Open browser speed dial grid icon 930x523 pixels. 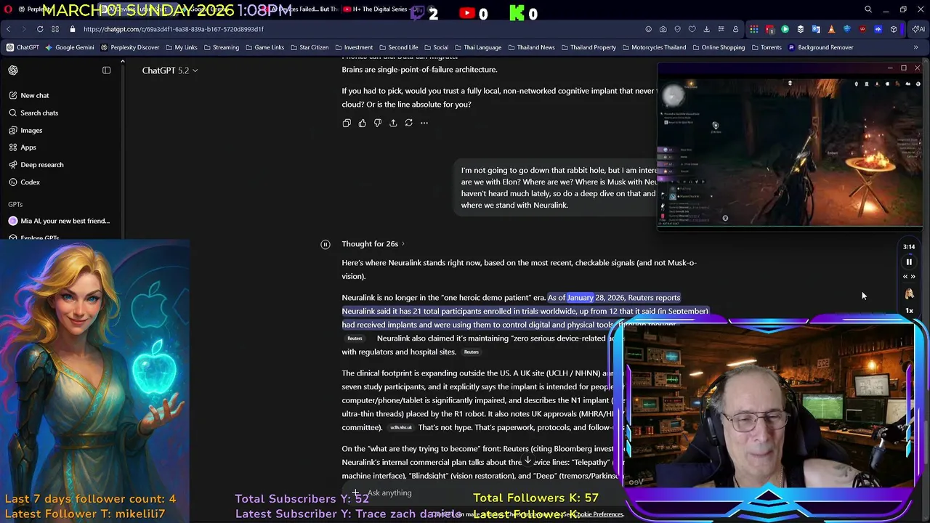[56, 29]
